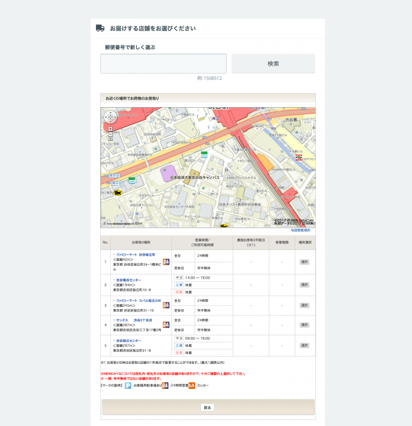Click the 14:00 ~ 19:00 hours in row 2

(197, 278)
